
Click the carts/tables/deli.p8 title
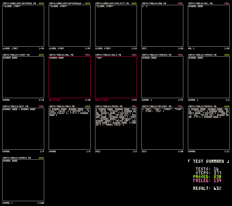tap(108, 55)
